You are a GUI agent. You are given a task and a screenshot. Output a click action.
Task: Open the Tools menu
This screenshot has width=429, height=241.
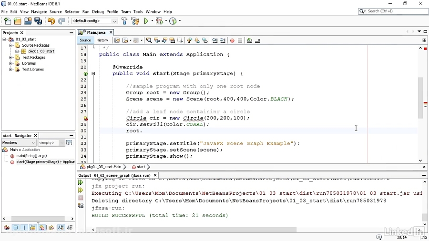tap(138, 12)
